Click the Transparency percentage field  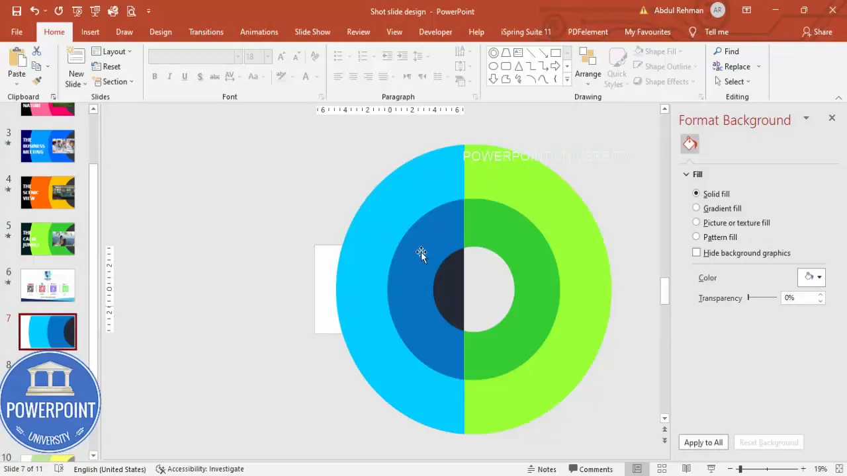799,297
